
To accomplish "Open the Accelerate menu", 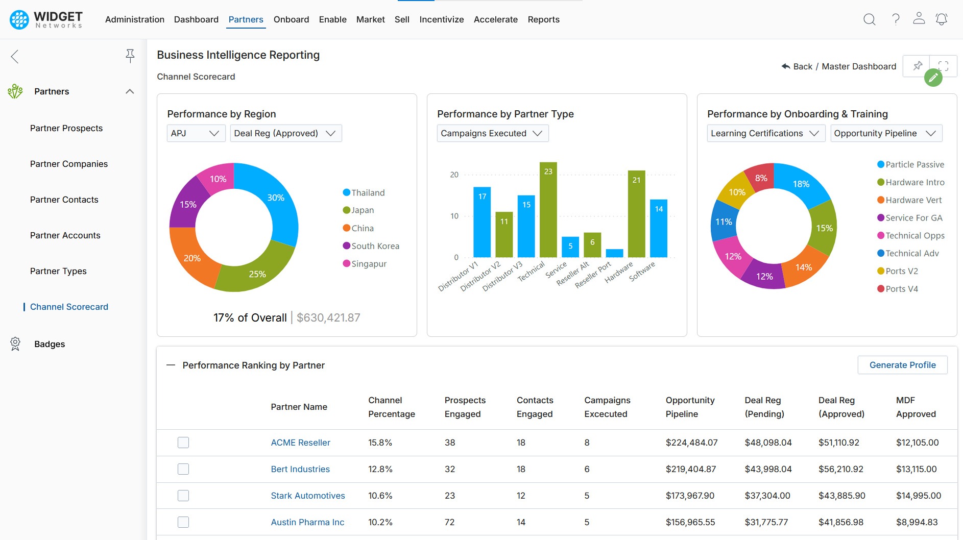I will click(496, 19).
